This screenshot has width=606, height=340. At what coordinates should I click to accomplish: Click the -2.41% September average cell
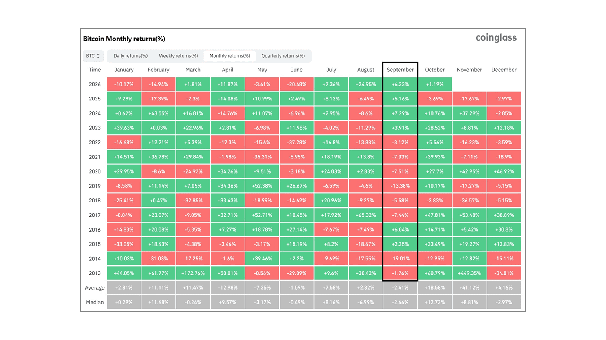400,288
